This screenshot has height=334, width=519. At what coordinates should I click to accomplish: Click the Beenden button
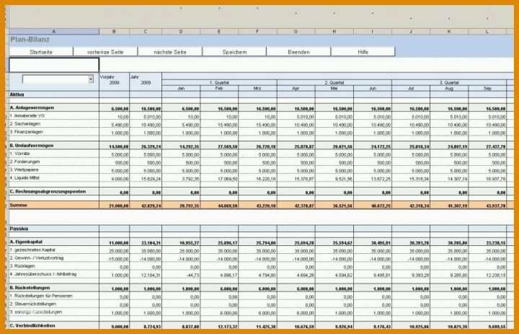[298, 52]
